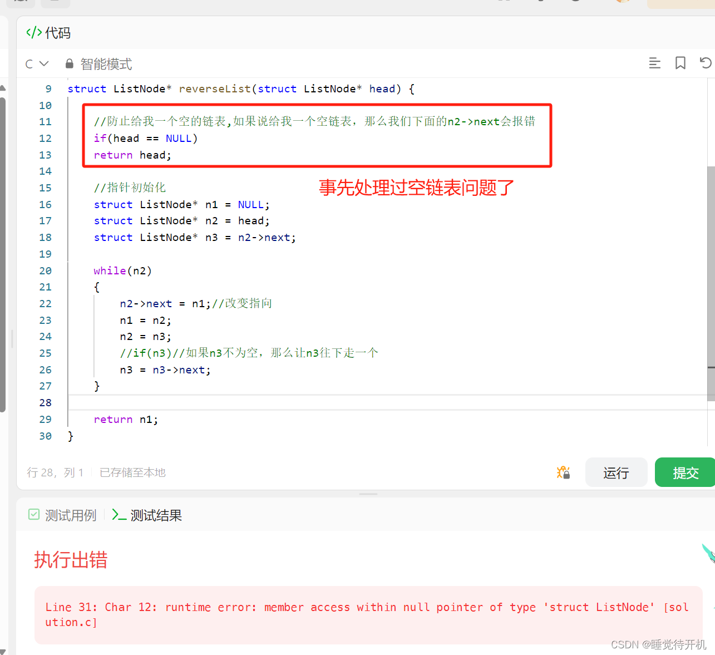The width and height of the screenshot is (715, 655).
Task: Expand the chevron next to the C label
Action: [x=43, y=63]
